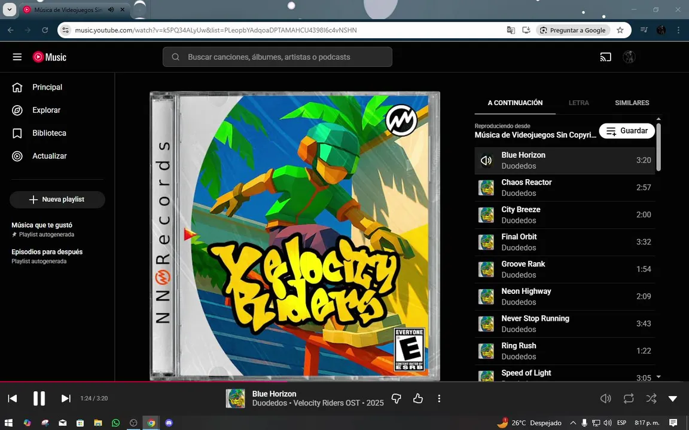Install YouTube Music app icon
Screen dimensions: 689x430
coord(526,30)
